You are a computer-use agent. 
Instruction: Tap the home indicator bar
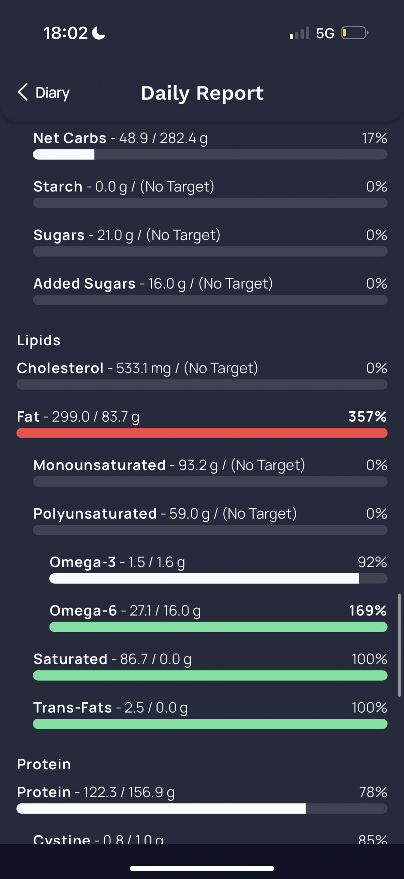[202, 868]
